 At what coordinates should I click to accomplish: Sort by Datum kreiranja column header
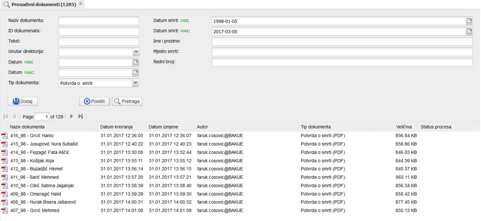pyautogui.click(x=116, y=127)
